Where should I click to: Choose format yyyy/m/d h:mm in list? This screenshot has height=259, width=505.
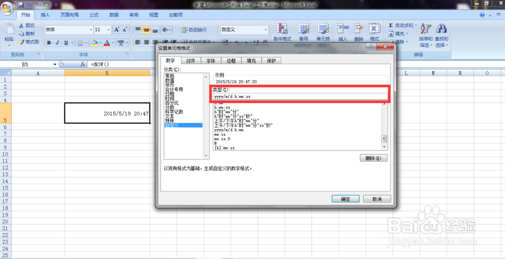(x=229, y=130)
